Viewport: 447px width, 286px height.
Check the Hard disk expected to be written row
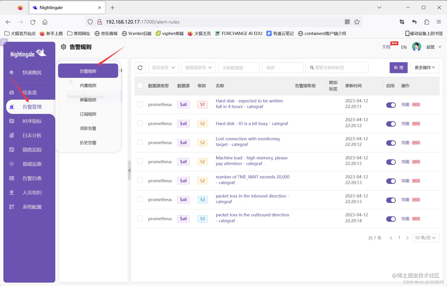click(140, 104)
